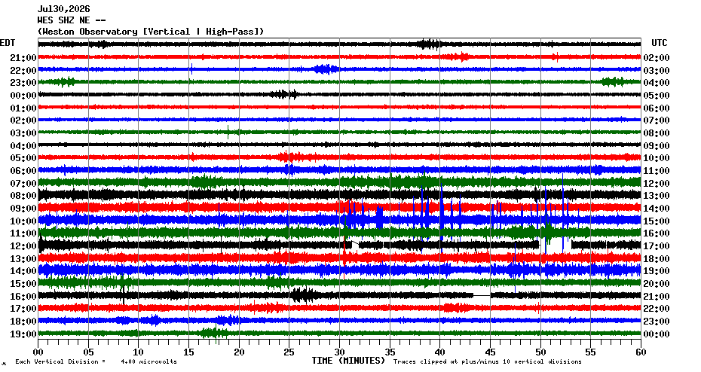
Task: Click the 60 minute axis tick label
Action: 641,352
